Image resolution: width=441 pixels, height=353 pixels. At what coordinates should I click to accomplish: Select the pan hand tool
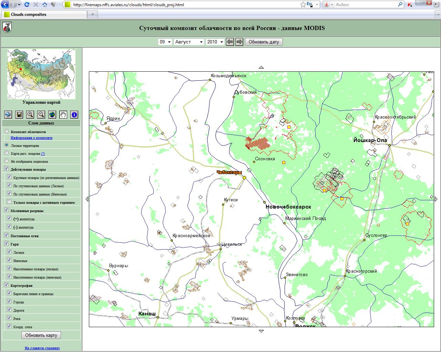tap(63, 114)
